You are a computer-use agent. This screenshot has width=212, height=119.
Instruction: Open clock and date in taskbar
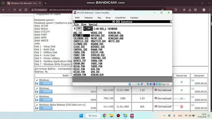[202, 116]
